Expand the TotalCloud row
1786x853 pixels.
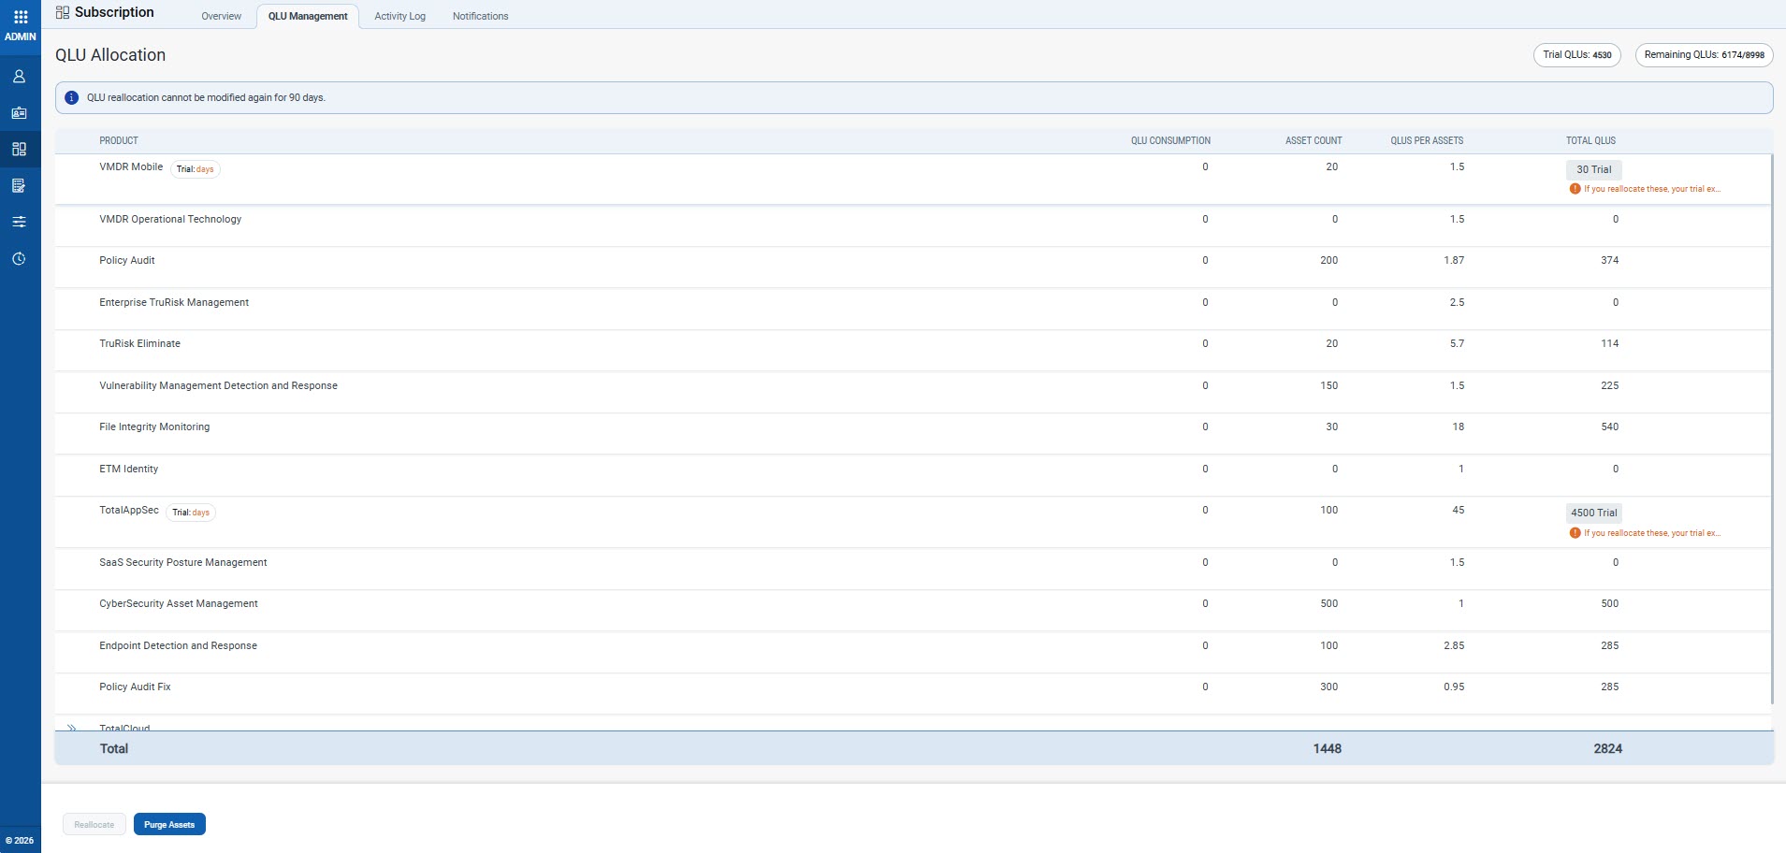pos(70,728)
